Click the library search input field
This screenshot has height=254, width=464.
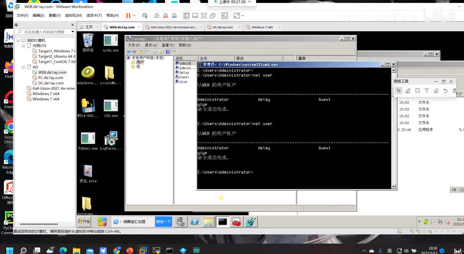click(x=43, y=32)
